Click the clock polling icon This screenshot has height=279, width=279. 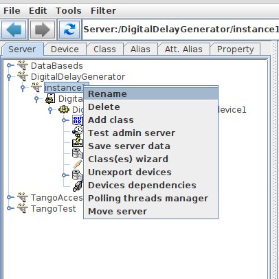(78, 131)
